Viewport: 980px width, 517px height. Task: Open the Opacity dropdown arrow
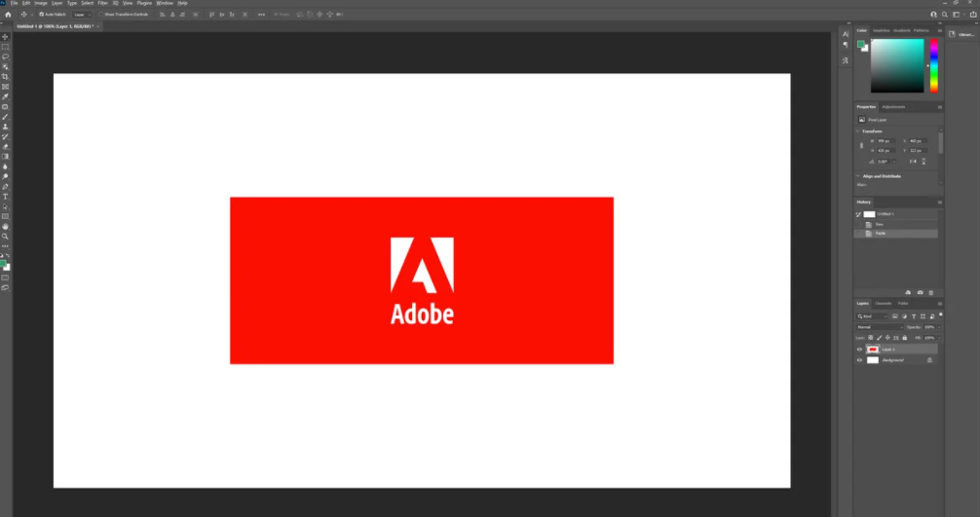point(939,327)
